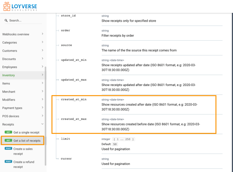Expand the Customers section arrow

(43, 50)
